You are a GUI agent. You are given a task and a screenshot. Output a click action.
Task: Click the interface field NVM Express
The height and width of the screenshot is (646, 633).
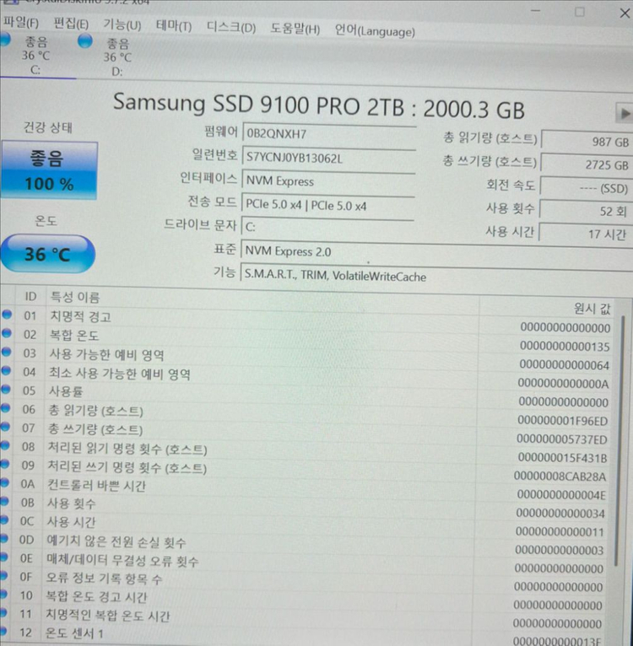point(328,181)
